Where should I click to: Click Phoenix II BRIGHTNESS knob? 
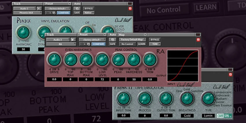coord(187,99)
